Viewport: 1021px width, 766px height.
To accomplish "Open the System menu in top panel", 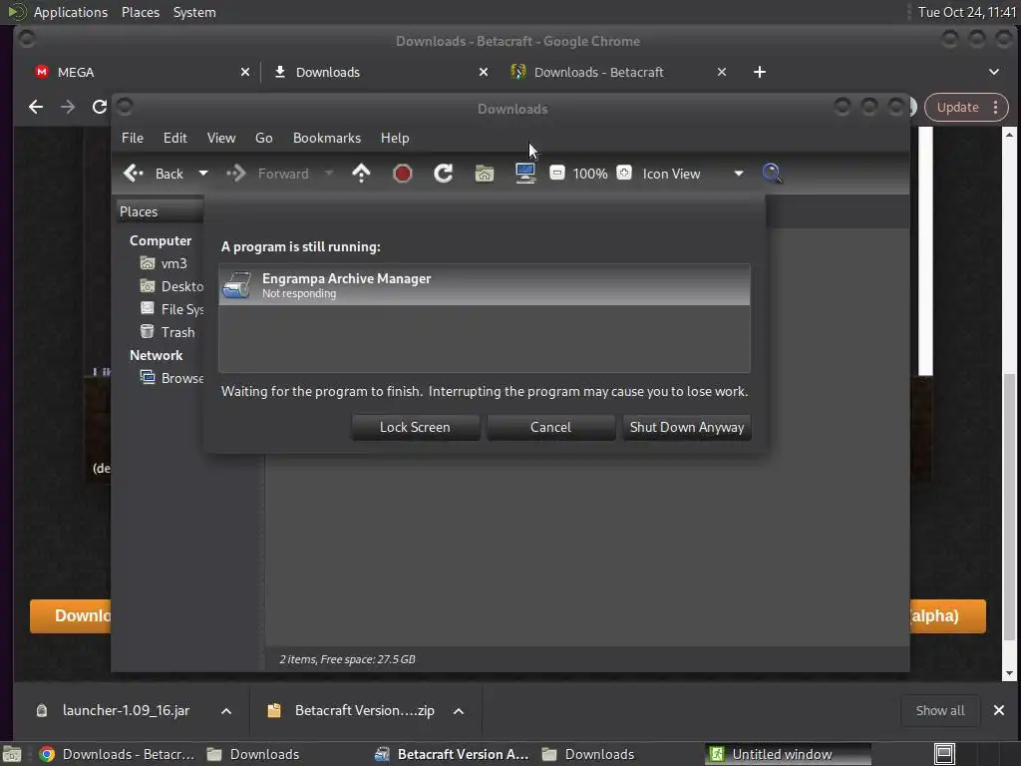I will click(x=194, y=12).
